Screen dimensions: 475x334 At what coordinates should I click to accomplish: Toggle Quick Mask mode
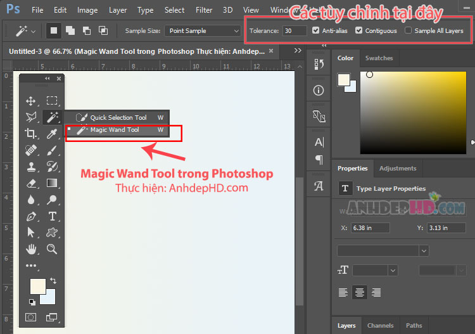tap(30, 318)
